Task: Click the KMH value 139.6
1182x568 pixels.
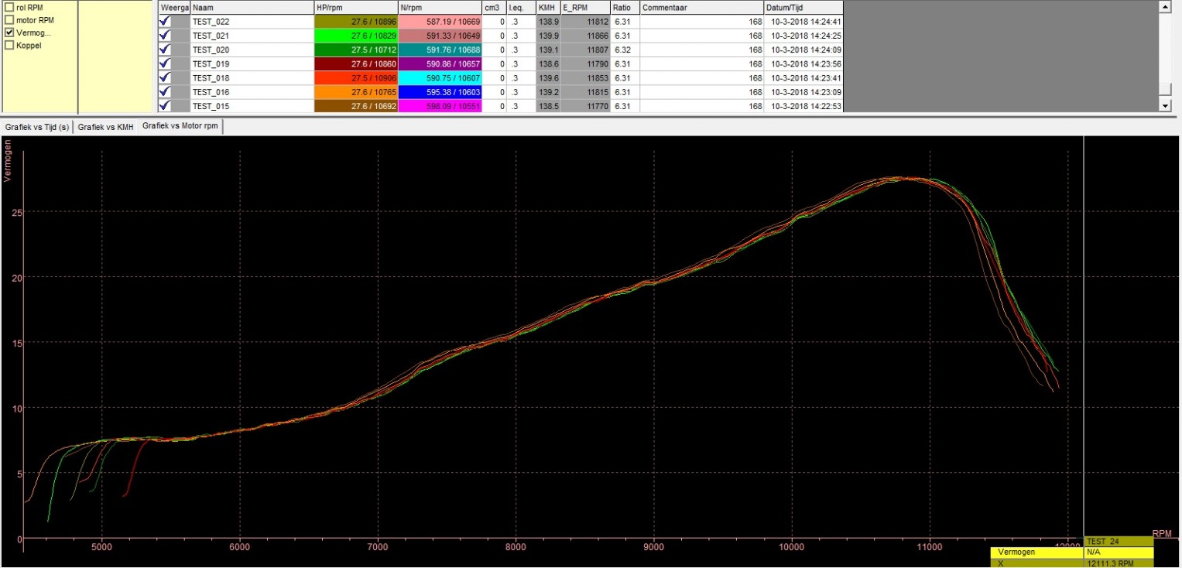Action: (x=549, y=77)
